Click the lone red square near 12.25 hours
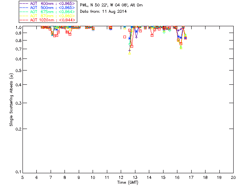Screen dimensions: 240x192 point(124,37)
